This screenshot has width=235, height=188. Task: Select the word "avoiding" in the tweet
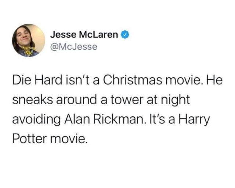click(37, 120)
